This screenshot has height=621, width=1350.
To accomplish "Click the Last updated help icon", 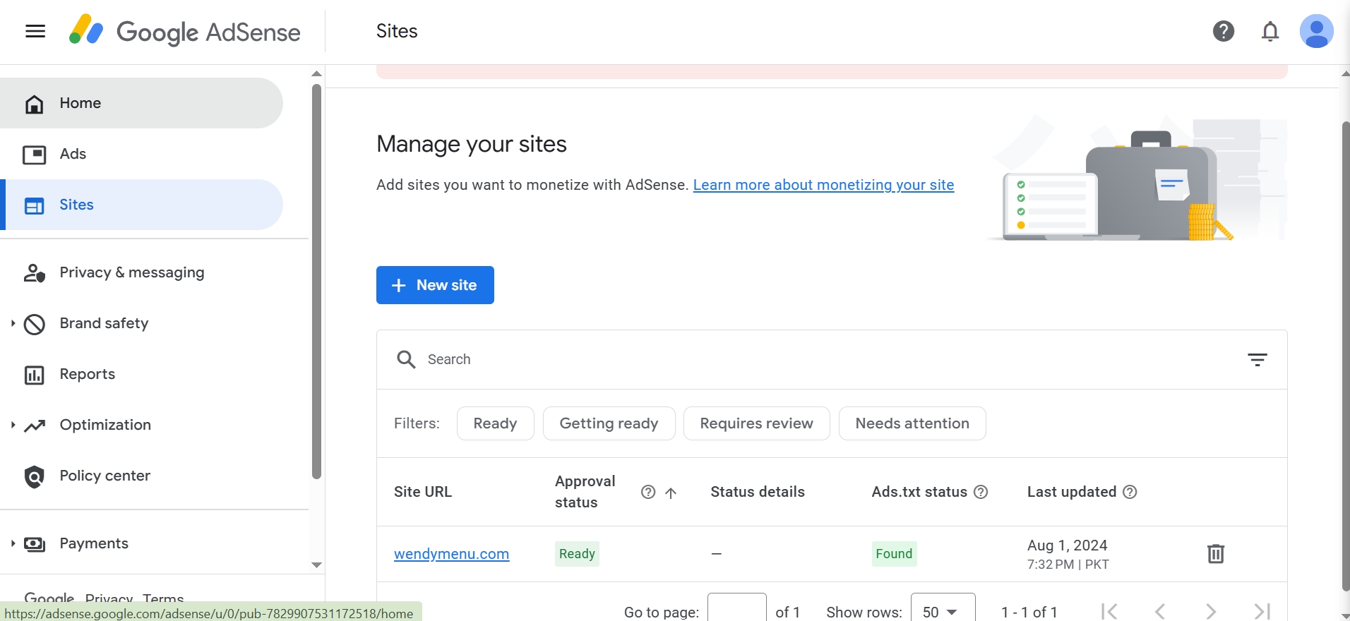I will [1130, 492].
